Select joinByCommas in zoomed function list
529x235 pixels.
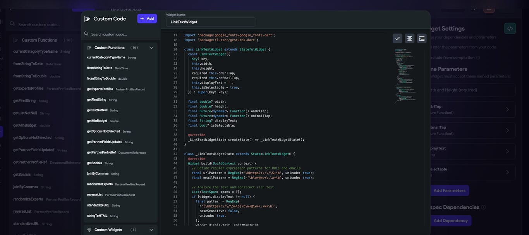[98, 173]
